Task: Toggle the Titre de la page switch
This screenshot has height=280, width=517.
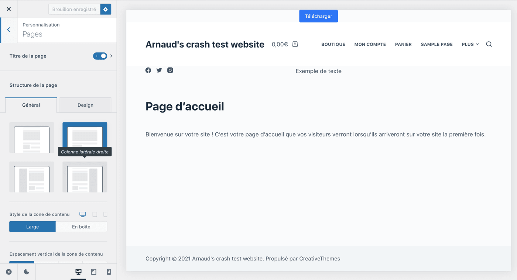Action: pos(100,56)
